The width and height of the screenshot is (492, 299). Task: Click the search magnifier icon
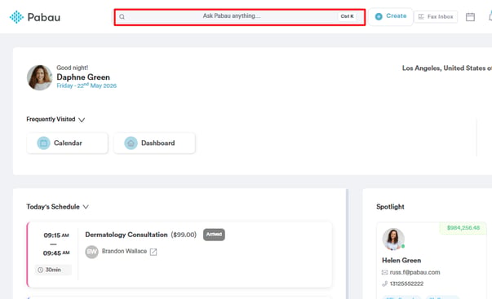122,17
